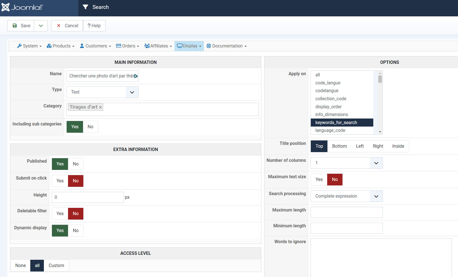
Task: Click the Products cubes icon
Action: point(49,46)
